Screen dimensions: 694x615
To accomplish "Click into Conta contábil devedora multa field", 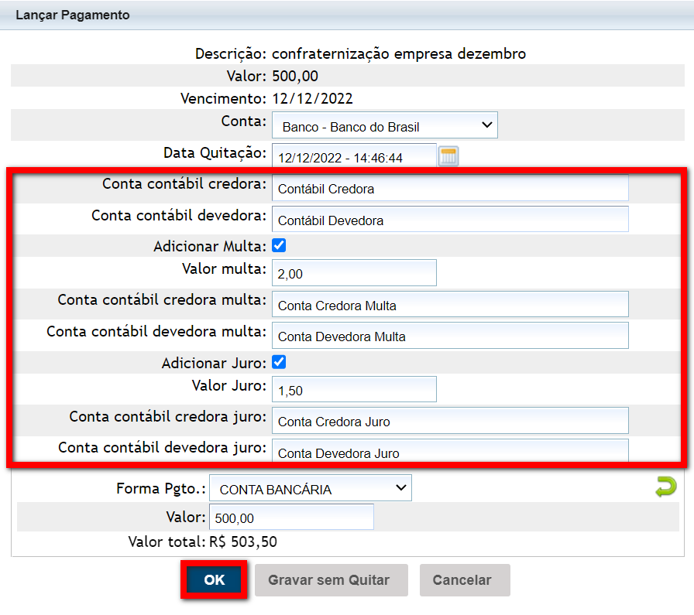I will 450,336.
